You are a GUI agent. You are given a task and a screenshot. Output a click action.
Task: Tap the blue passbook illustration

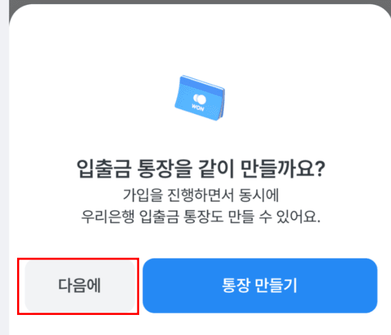click(200, 98)
